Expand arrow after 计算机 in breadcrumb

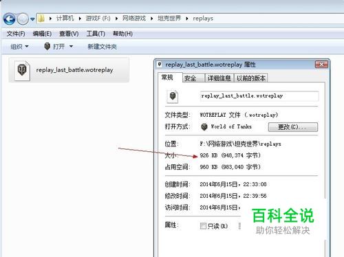[80, 19]
